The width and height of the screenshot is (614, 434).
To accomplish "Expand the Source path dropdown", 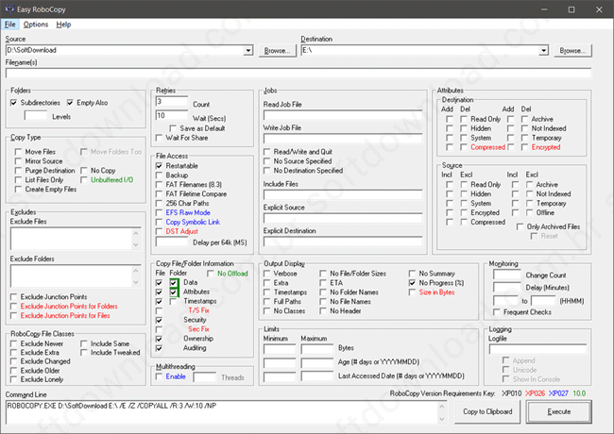I will 247,50.
